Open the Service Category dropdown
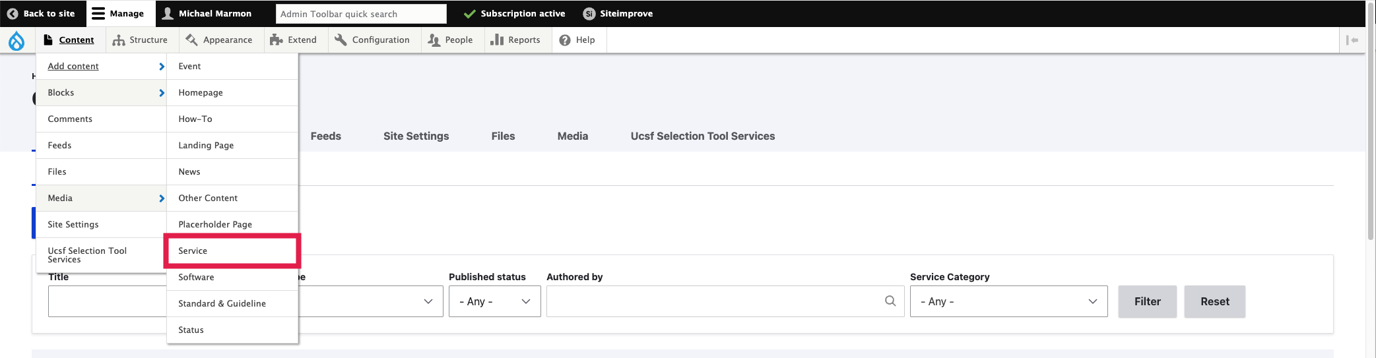 coord(1008,301)
